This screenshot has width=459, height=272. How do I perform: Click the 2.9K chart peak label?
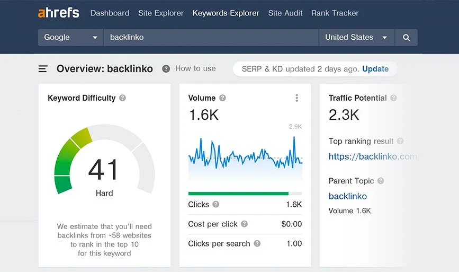[295, 127]
